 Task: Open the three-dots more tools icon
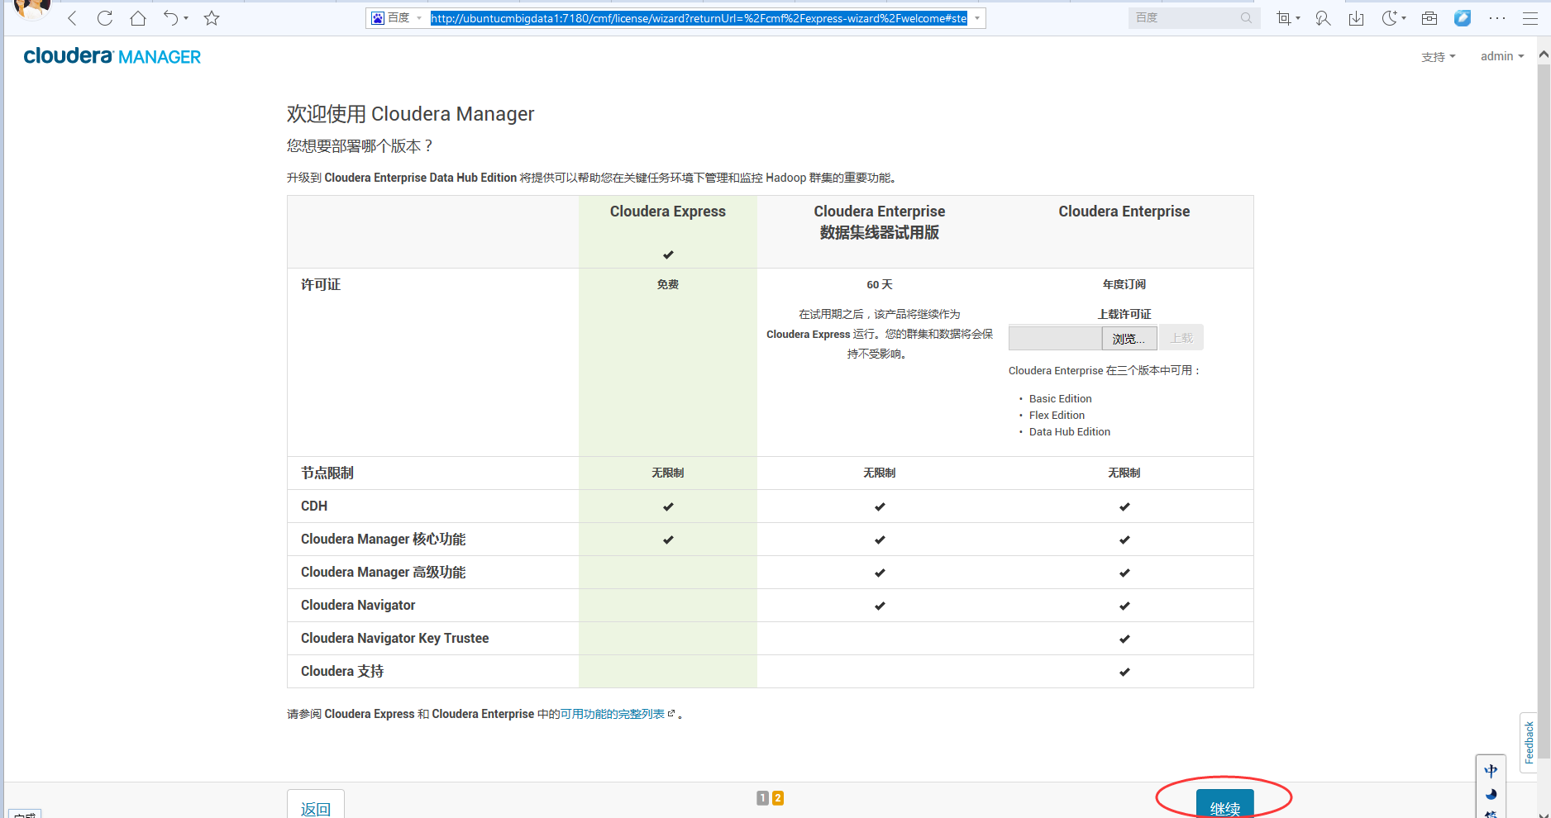(x=1497, y=18)
